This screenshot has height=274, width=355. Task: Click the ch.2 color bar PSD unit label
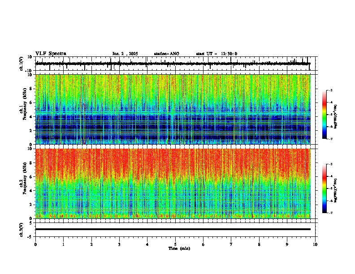(x=336, y=190)
